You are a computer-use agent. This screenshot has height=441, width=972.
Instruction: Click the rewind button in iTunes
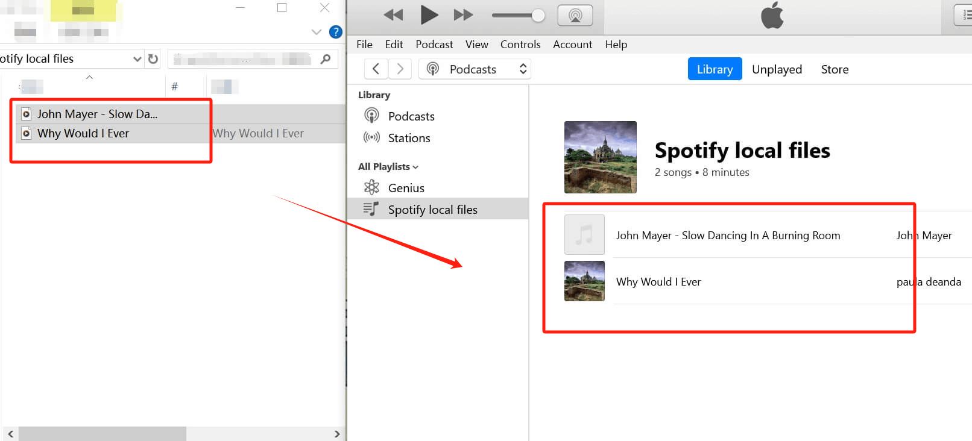393,15
